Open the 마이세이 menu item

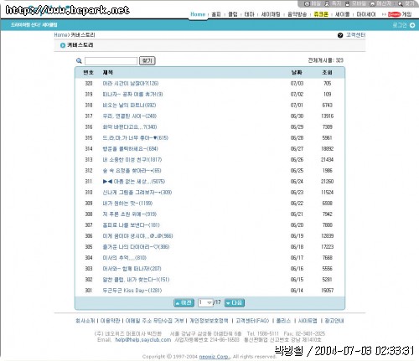coord(366,14)
